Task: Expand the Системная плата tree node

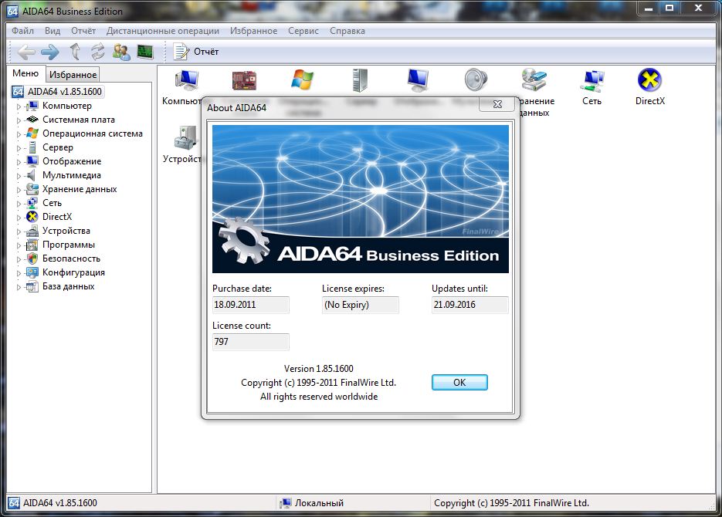Action: tap(19, 120)
